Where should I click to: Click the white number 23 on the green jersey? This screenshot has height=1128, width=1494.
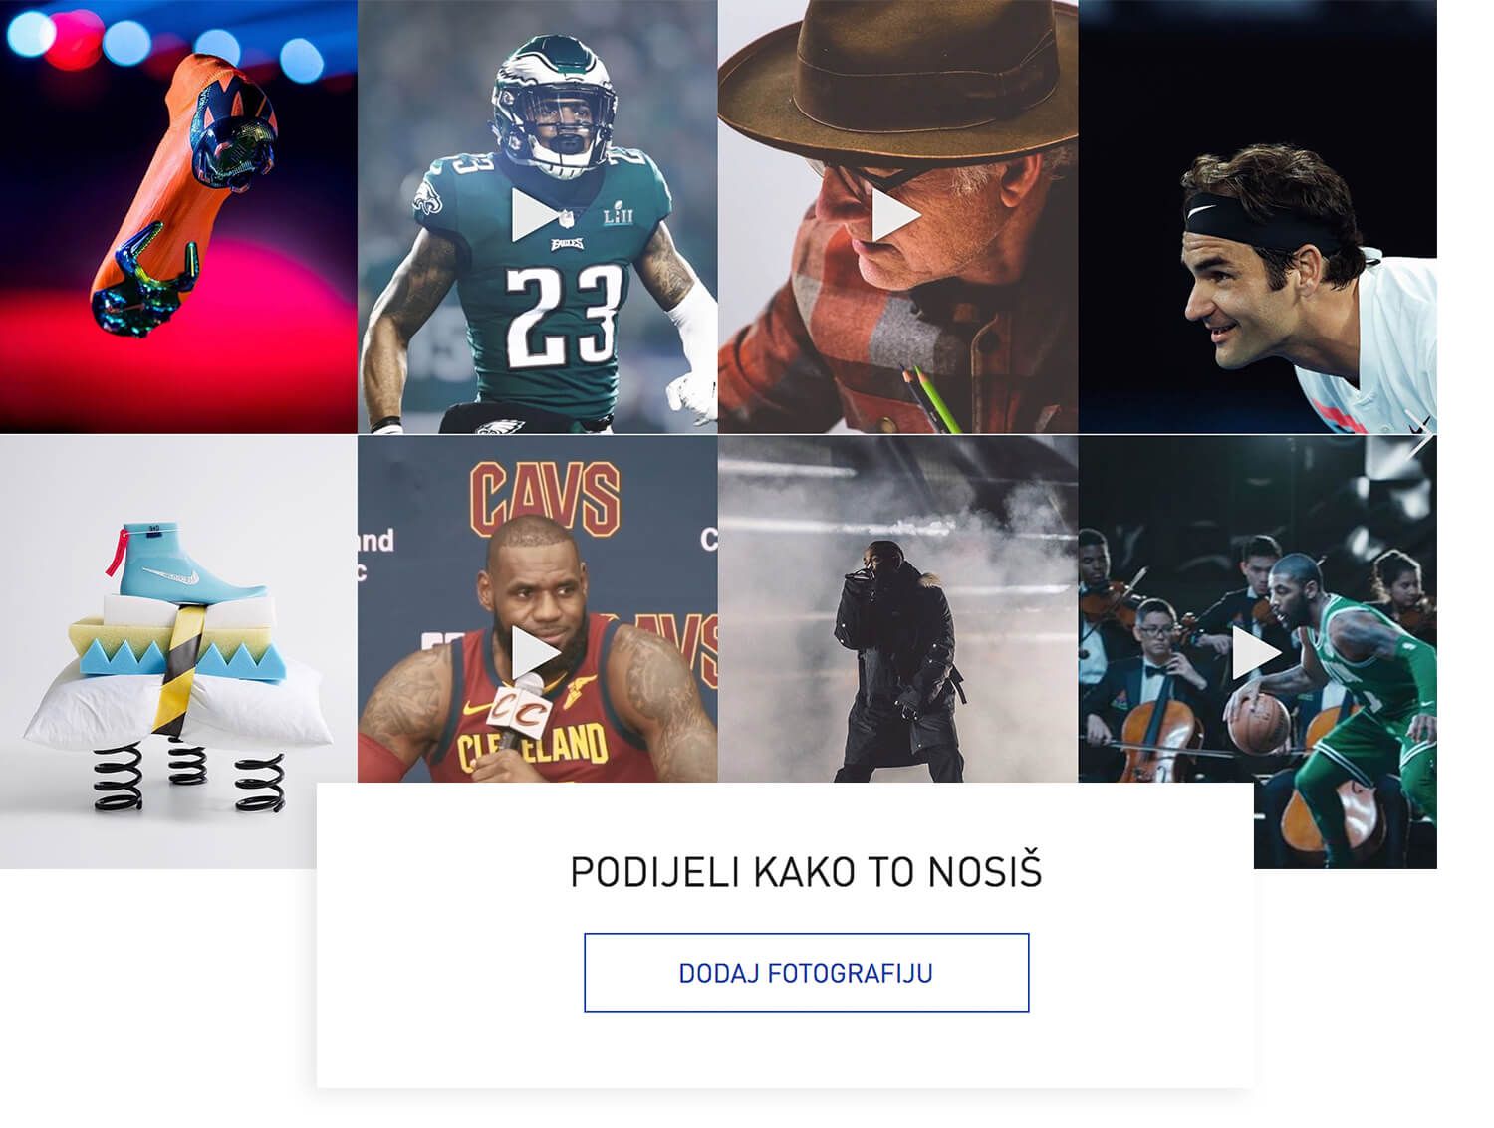pos(563,314)
